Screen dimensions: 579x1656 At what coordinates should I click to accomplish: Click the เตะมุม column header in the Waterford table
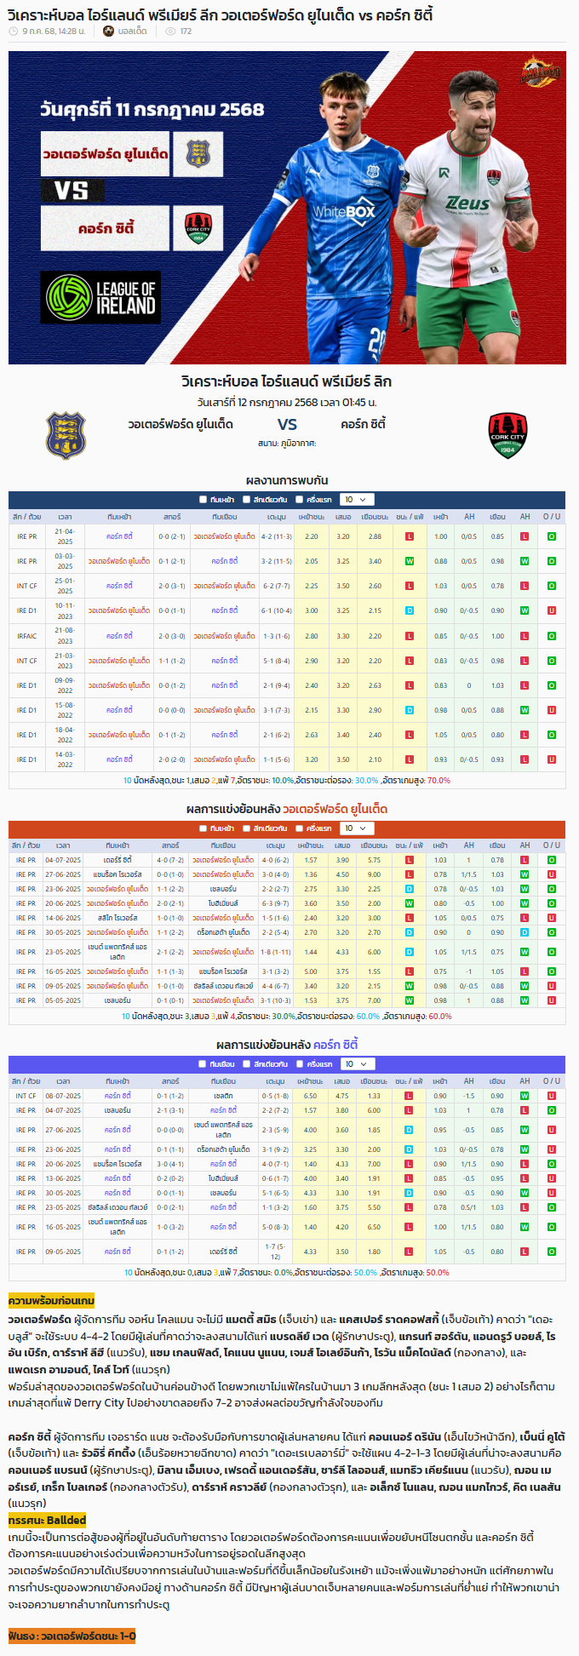pyautogui.click(x=276, y=845)
